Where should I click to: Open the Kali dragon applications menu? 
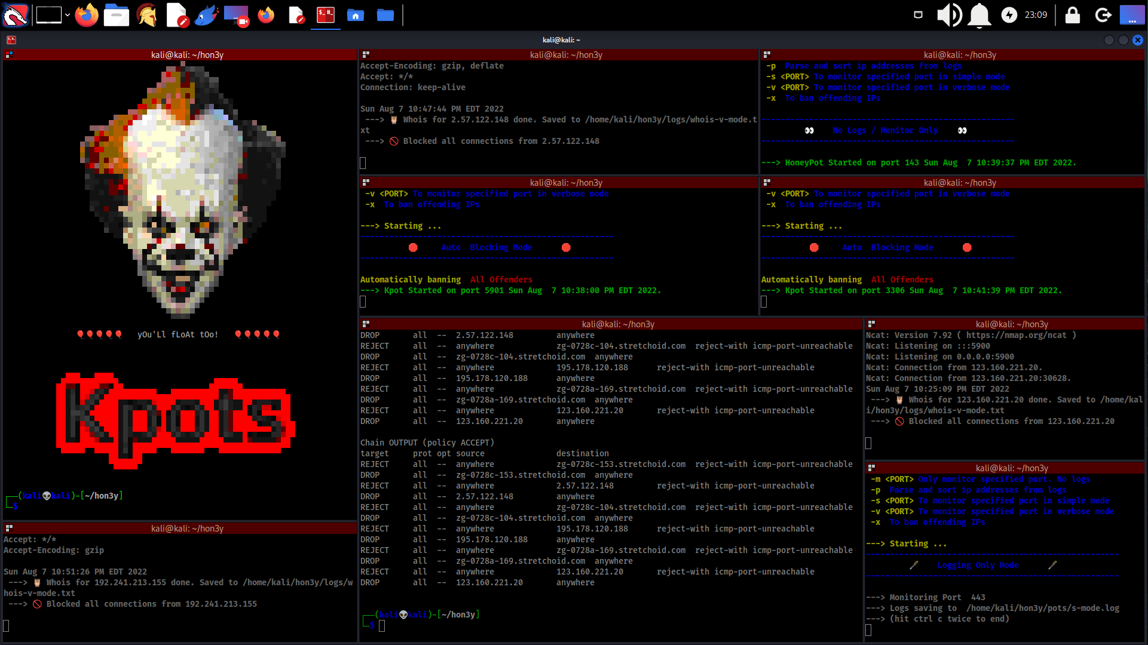pyautogui.click(x=15, y=15)
